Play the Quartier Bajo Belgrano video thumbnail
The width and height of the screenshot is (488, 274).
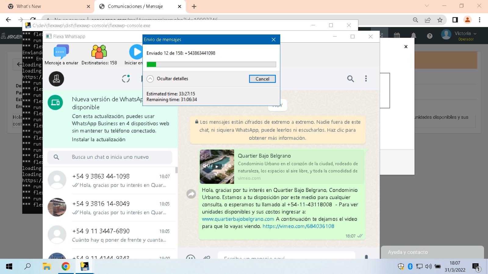(x=217, y=167)
